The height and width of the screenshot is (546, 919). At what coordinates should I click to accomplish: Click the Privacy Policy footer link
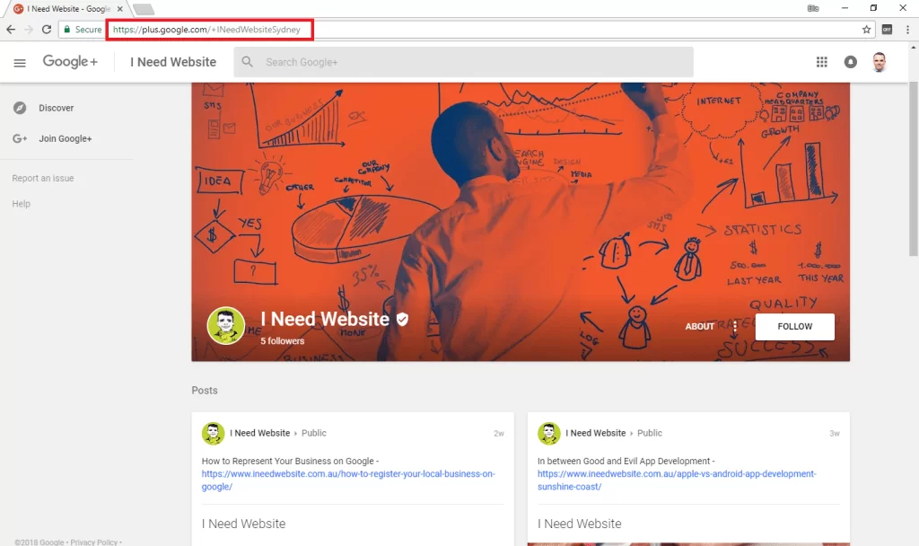click(x=93, y=542)
